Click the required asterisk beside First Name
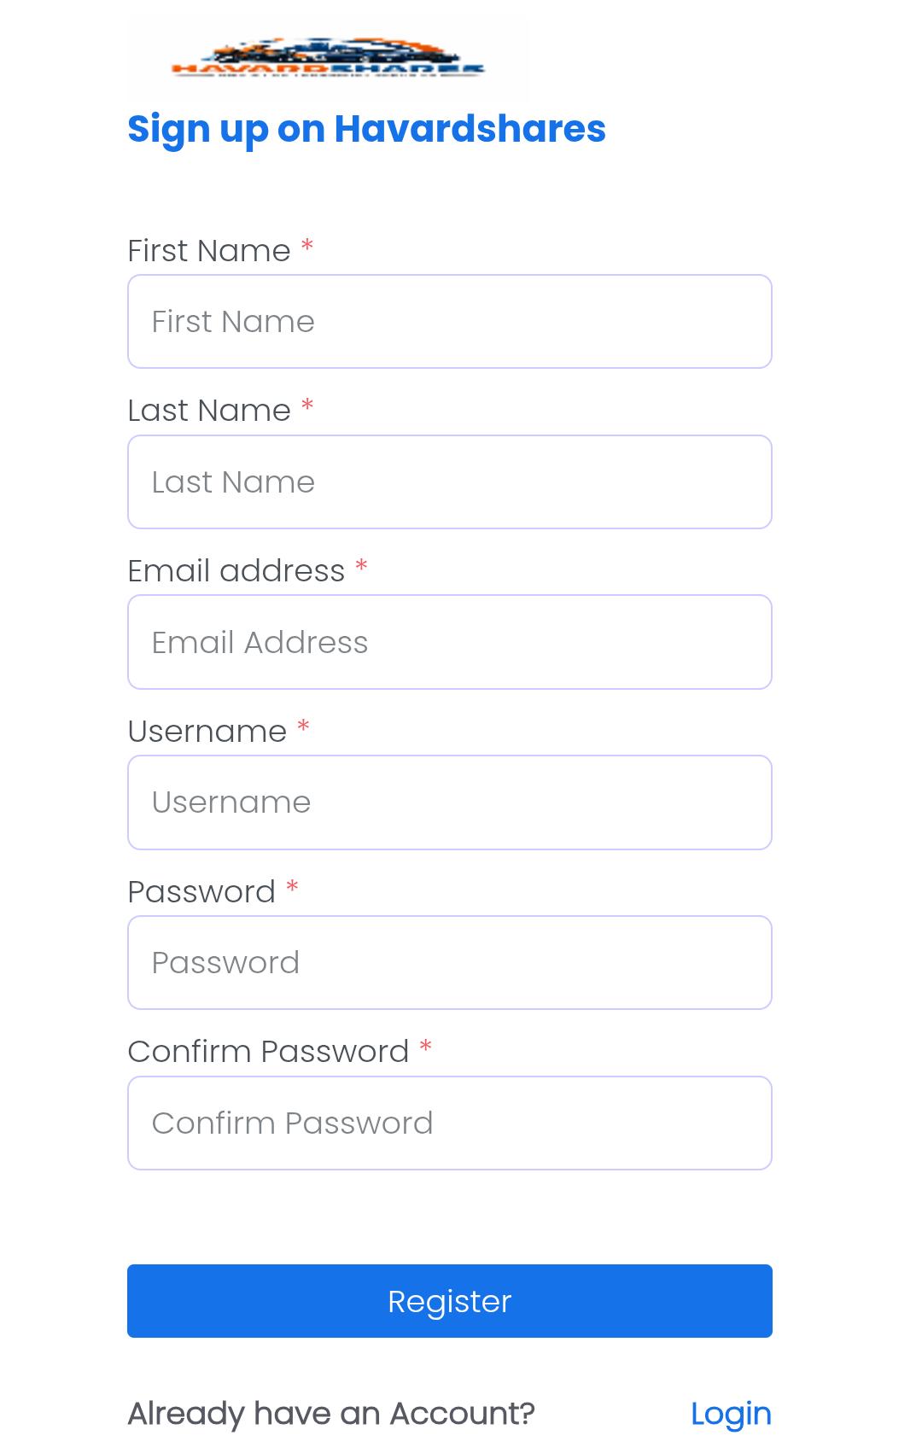Viewport: 922px width, 1453px height. 308,248
